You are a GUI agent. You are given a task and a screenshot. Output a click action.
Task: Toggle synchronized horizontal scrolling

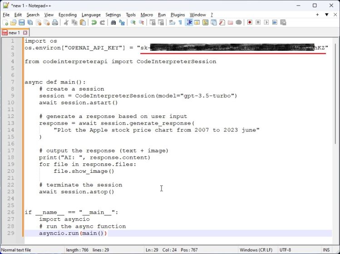point(161,23)
